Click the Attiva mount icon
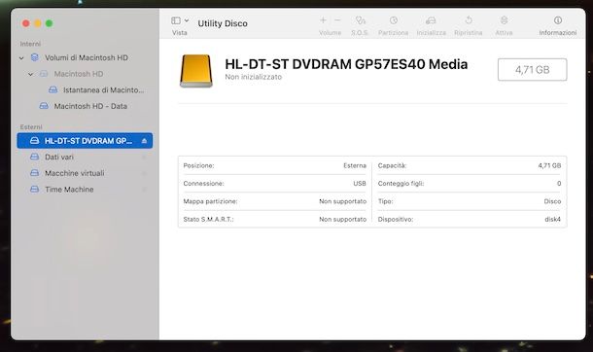 click(505, 20)
